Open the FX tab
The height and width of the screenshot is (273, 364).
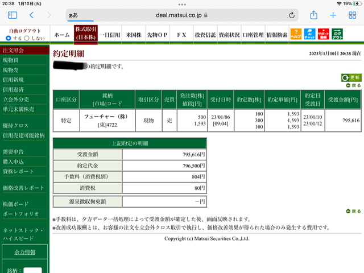coord(181,35)
